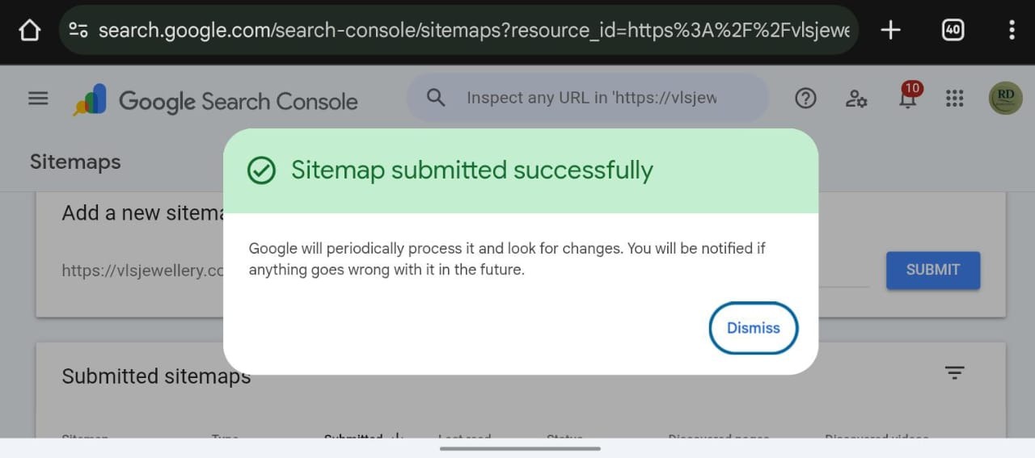
Task: Open the tab switcher showing 40 tabs
Action: (953, 31)
